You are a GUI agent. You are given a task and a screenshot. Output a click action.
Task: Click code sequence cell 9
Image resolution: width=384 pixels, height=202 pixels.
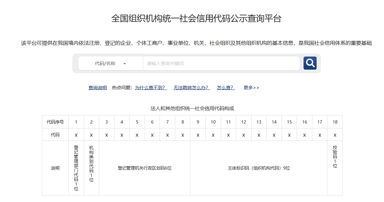[198, 122]
